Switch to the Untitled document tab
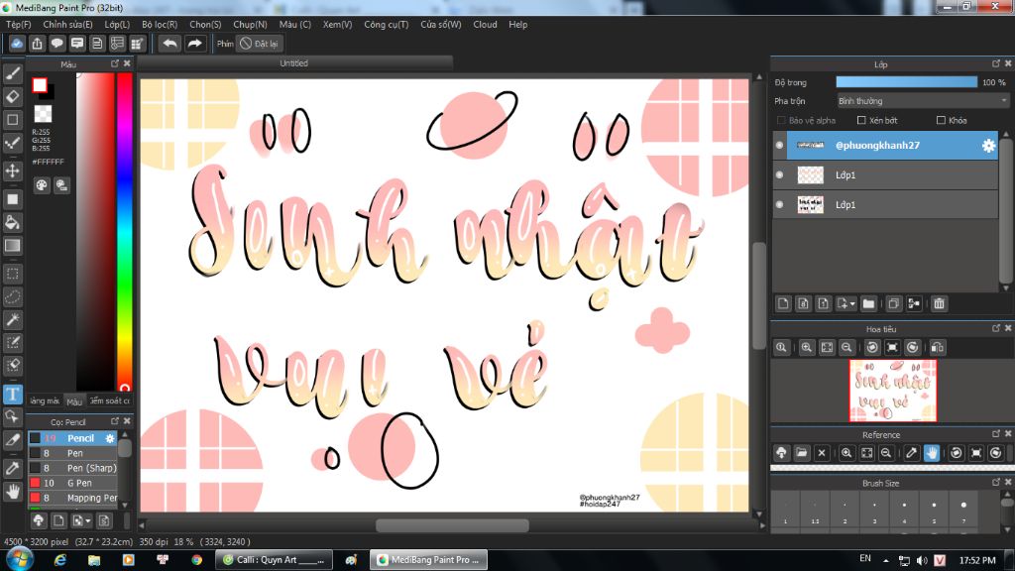The height and width of the screenshot is (571, 1015). coord(294,63)
